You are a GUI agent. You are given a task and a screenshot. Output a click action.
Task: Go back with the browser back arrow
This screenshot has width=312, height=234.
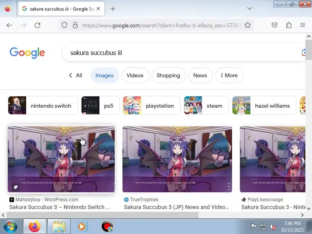click(x=9, y=25)
